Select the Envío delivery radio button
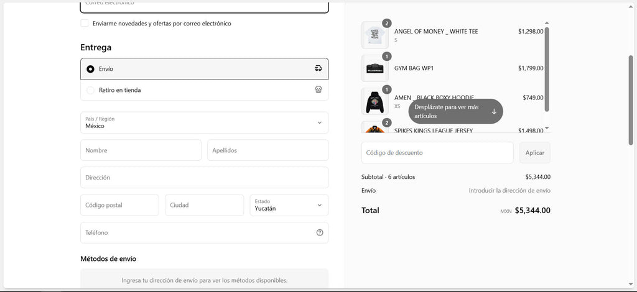637x292 pixels. click(91, 69)
